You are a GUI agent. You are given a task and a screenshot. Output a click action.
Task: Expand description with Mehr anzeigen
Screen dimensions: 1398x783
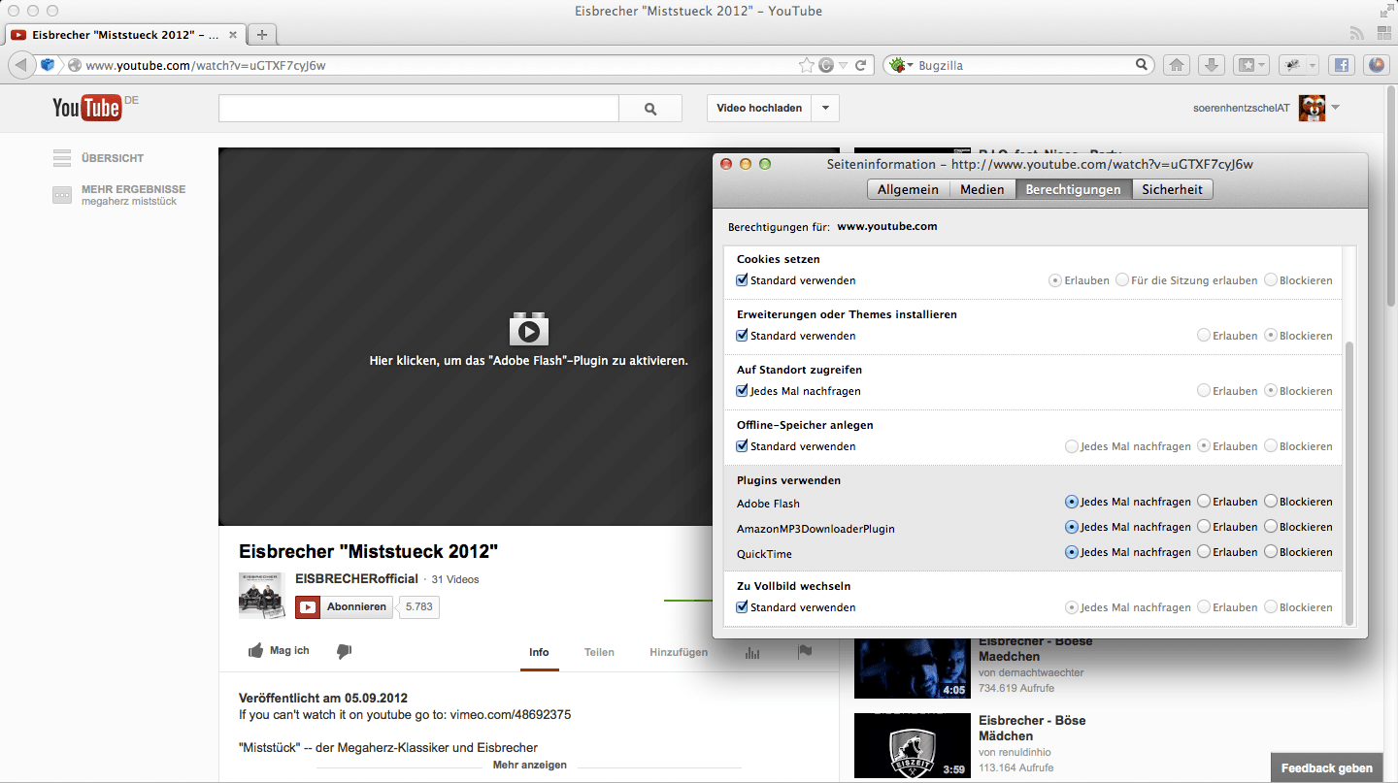529,765
